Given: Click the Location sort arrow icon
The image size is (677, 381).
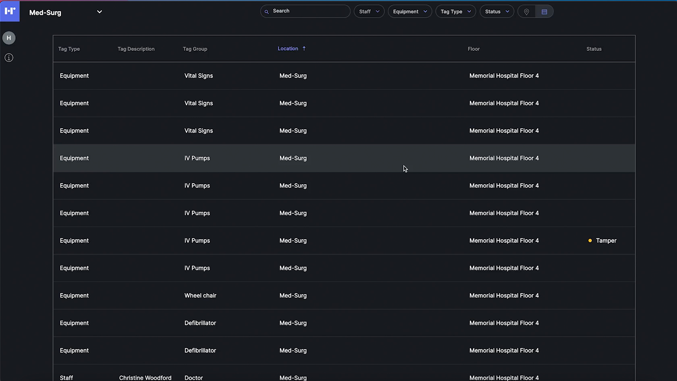Looking at the screenshot, I should click(x=304, y=48).
